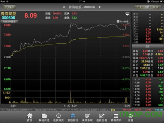The height and width of the screenshot is (123, 164).
Task: Click the 17:36 status bar clock
Action: point(82,1)
